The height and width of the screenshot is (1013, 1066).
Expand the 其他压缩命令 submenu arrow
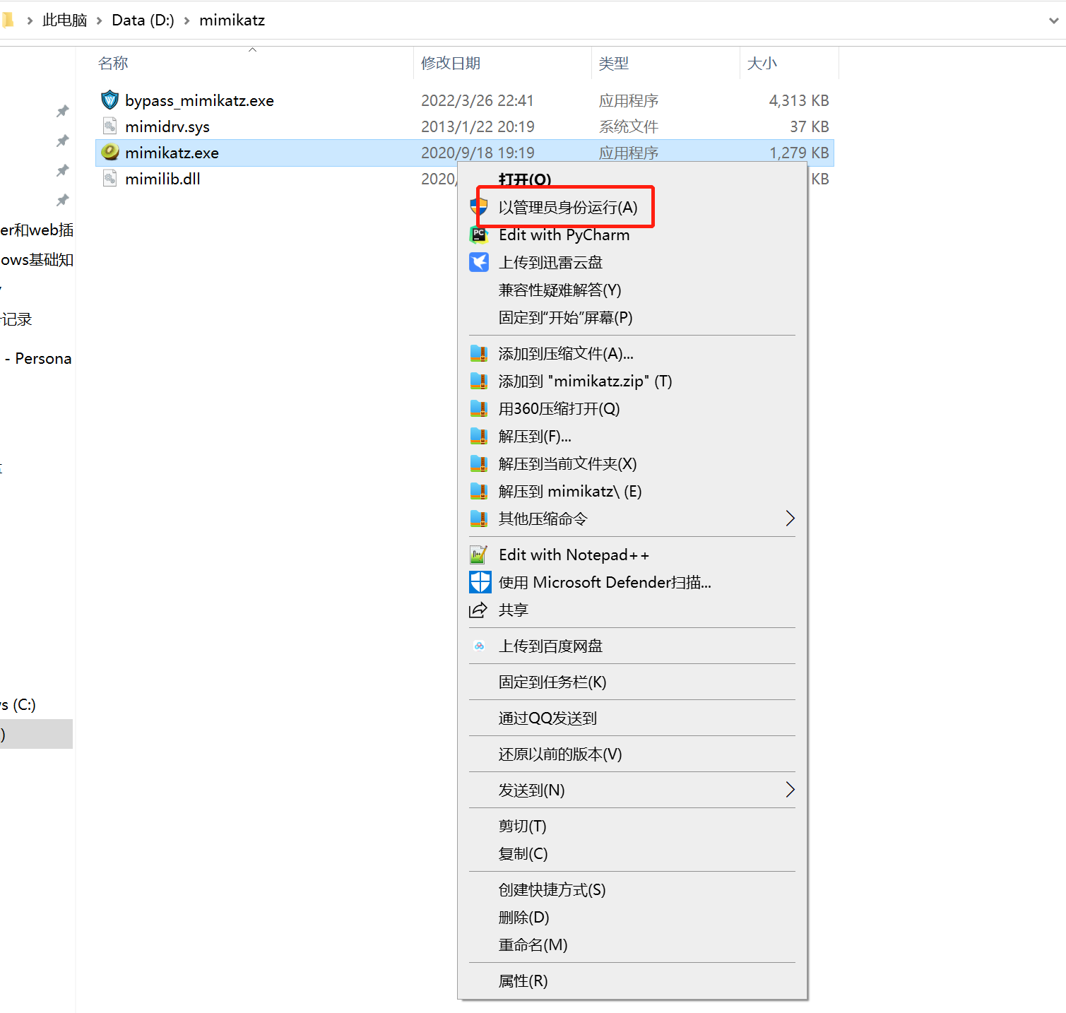pos(790,519)
